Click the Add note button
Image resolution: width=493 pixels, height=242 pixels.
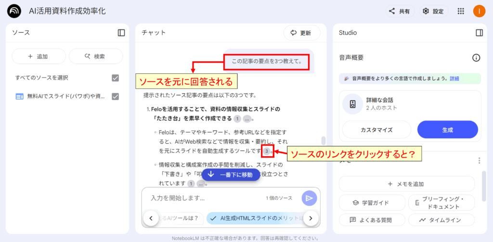click(406, 184)
